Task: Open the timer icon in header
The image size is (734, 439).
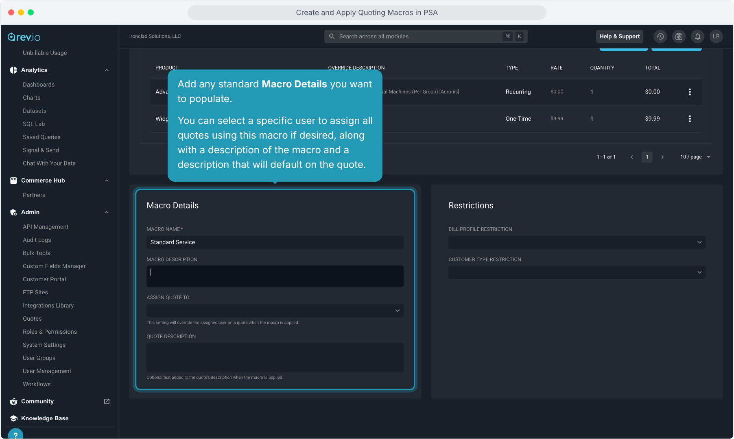Action: pyautogui.click(x=679, y=37)
